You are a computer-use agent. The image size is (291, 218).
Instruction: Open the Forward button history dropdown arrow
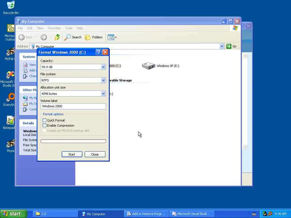point(50,37)
